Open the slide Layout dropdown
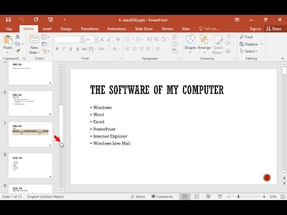This screenshot has width=287, height=215. point(45,37)
